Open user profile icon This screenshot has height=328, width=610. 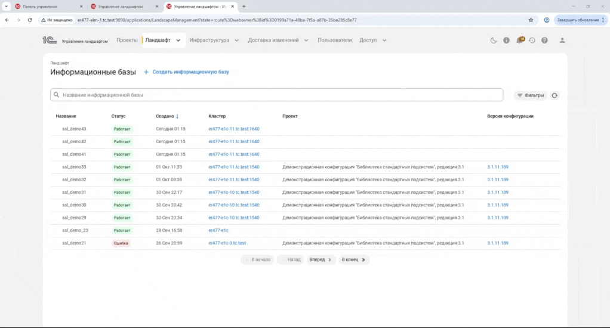pyautogui.click(x=562, y=41)
